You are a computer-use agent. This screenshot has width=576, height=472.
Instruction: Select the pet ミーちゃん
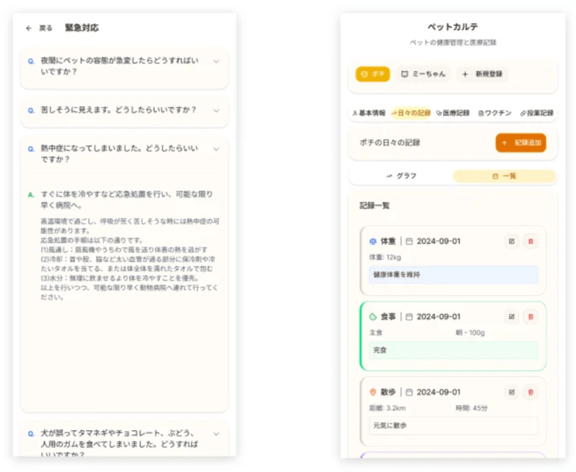423,74
